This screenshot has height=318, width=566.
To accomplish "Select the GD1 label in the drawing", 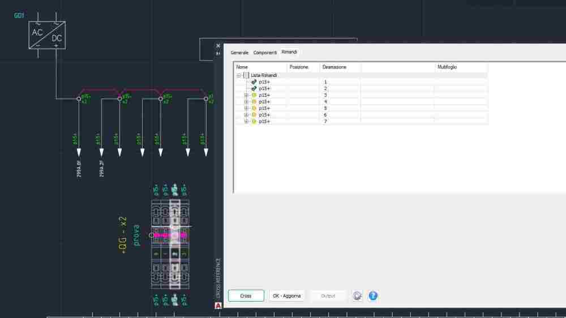I will 19,15.
